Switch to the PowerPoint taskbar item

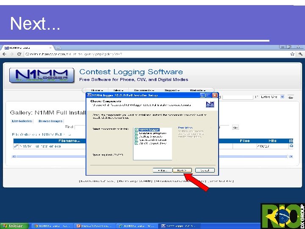95,226
